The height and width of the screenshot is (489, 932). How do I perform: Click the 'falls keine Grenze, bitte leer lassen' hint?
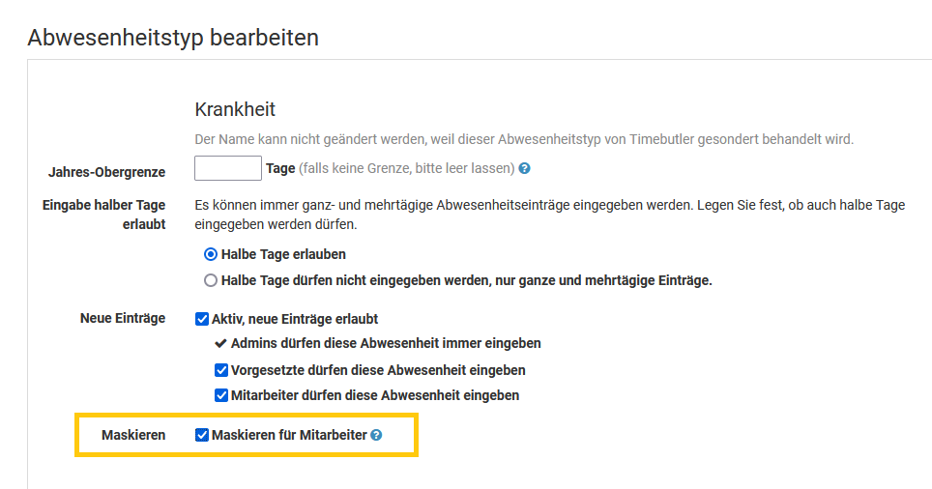pos(406,168)
